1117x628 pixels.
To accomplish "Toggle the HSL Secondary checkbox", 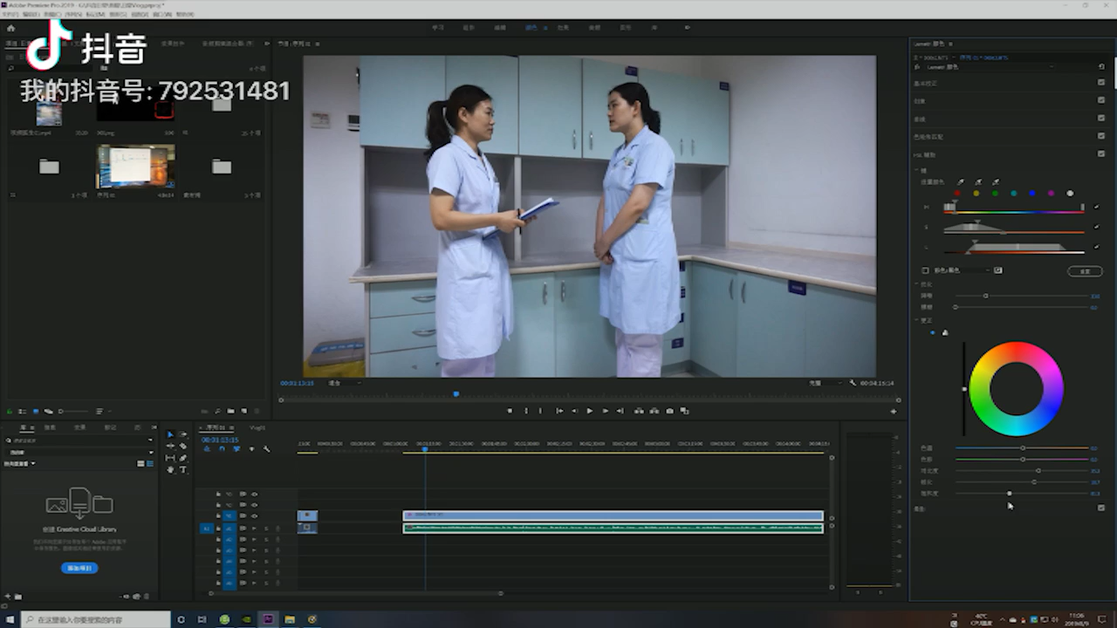I will click(x=1101, y=154).
